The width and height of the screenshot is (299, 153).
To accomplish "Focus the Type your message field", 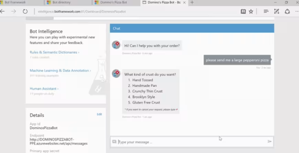I will (x=192, y=142).
